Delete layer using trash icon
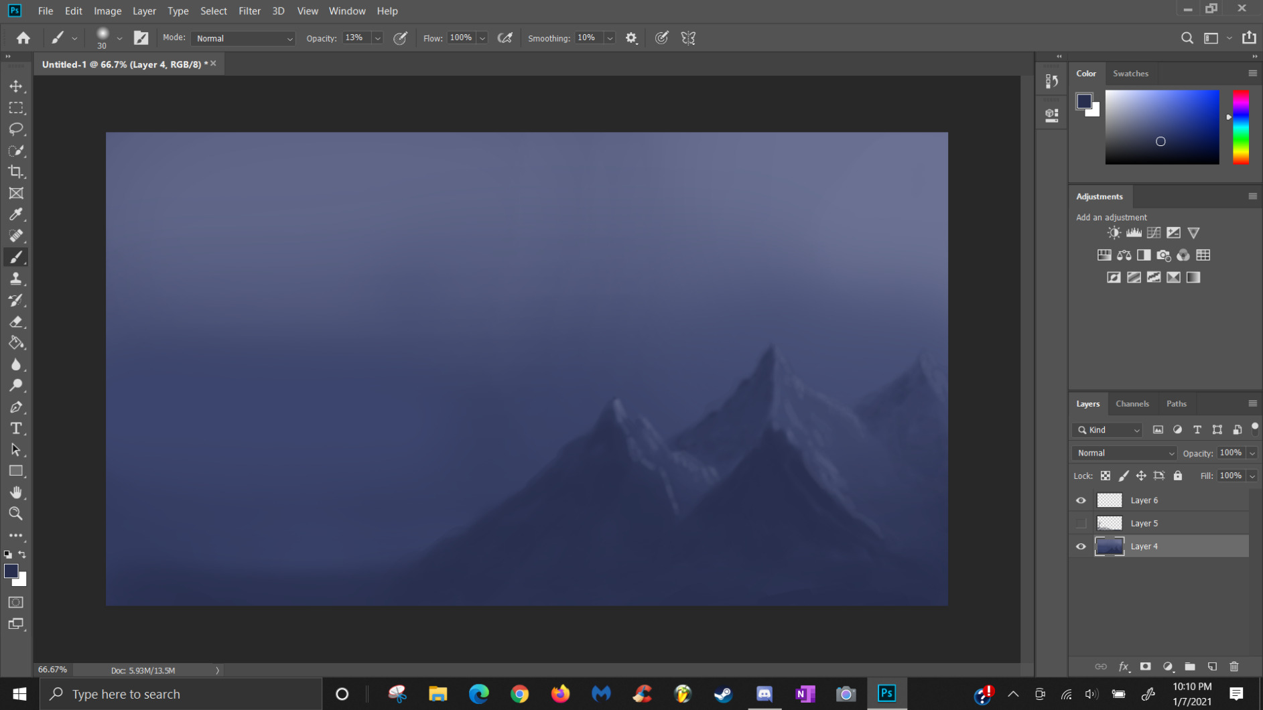The image size is (1263, 710). click(x=1234, y=666)
